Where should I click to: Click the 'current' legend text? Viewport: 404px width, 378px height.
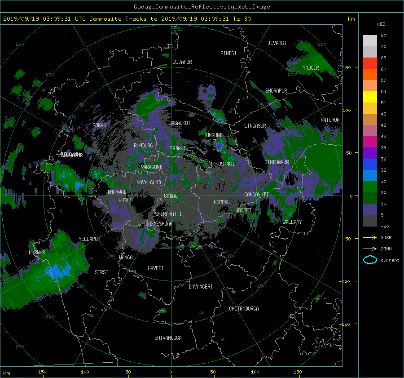(390, 260)
